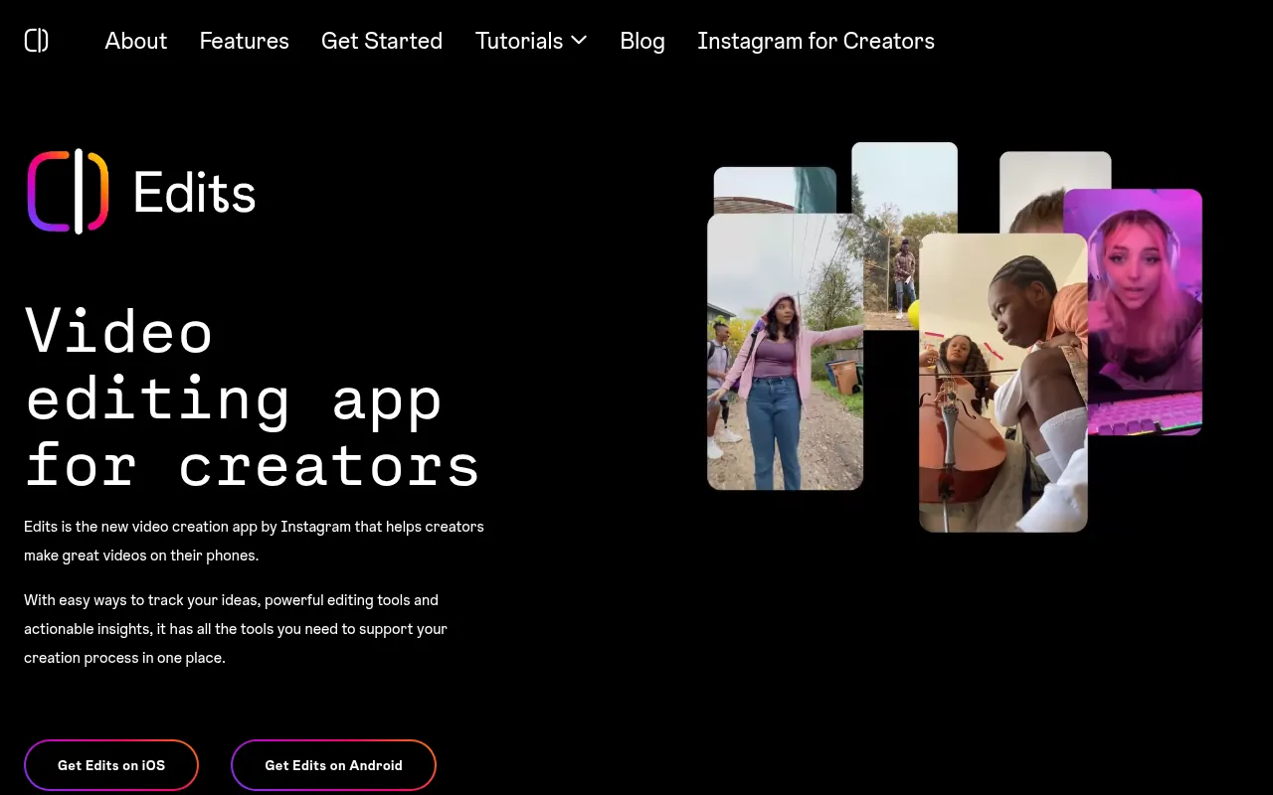Click the 'Edits' wordmark text

(x=195, y=192)
